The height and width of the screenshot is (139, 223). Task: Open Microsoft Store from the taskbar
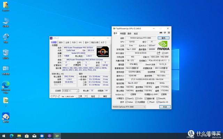26,136
